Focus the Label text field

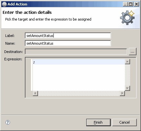(x=68, y=36)
